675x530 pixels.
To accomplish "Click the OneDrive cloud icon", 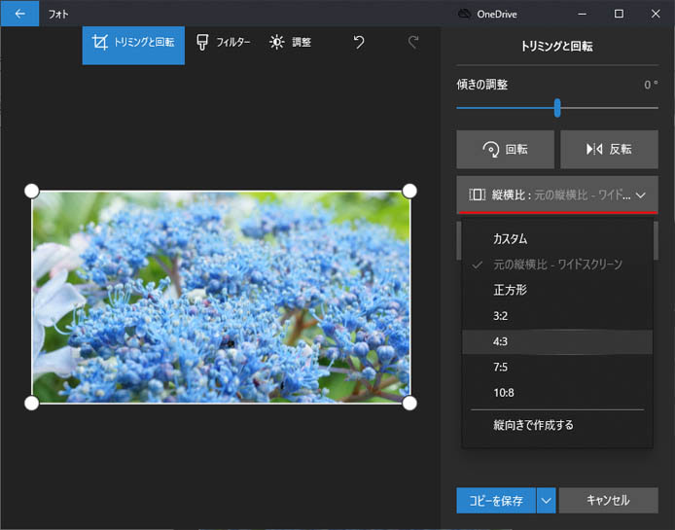I will [464, 14].
